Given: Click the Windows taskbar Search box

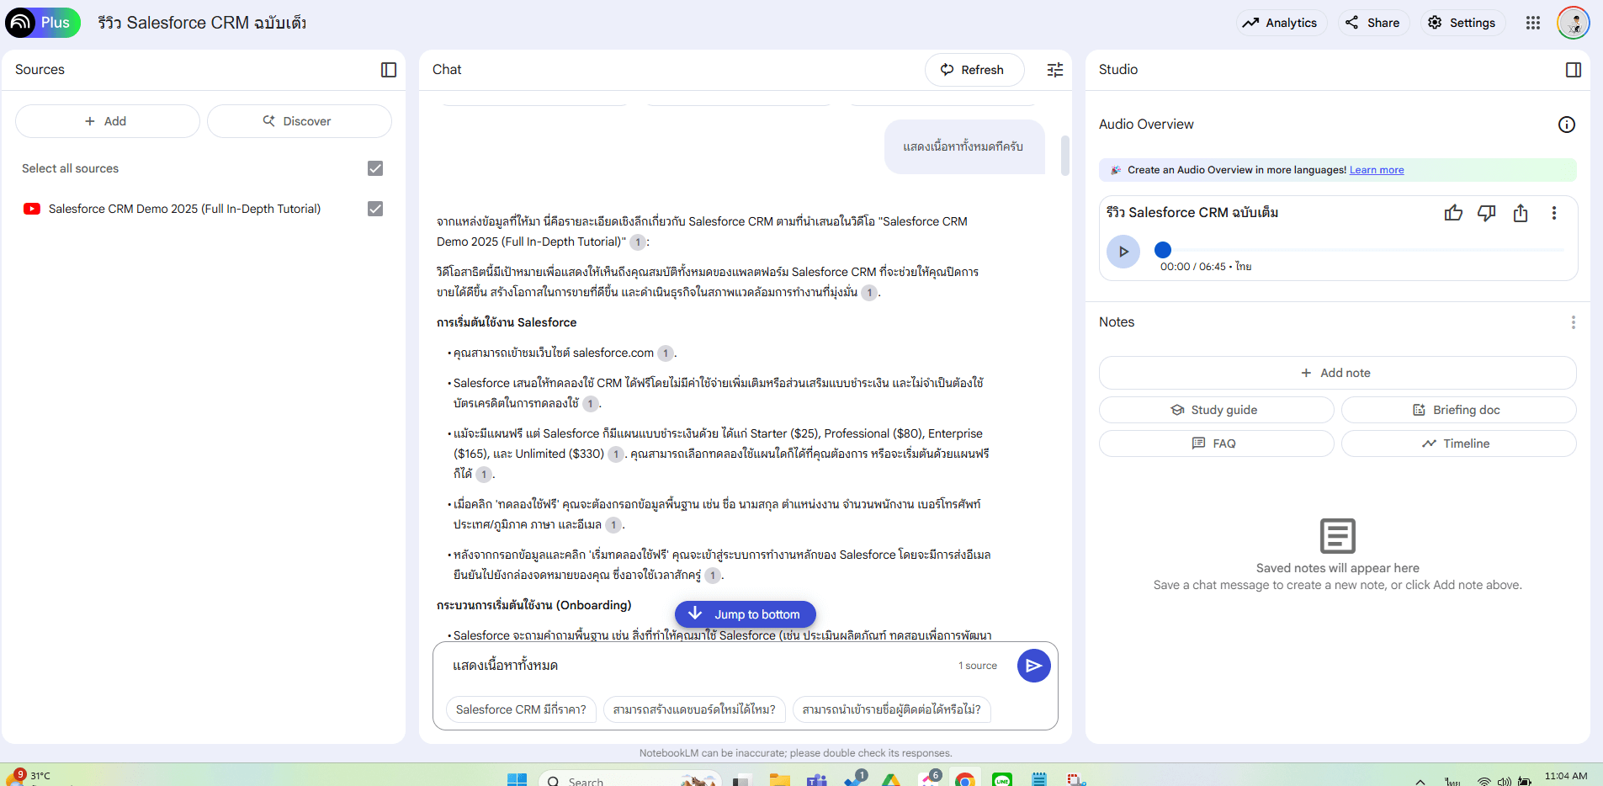Looking at the screenshot, I should 629,780.
